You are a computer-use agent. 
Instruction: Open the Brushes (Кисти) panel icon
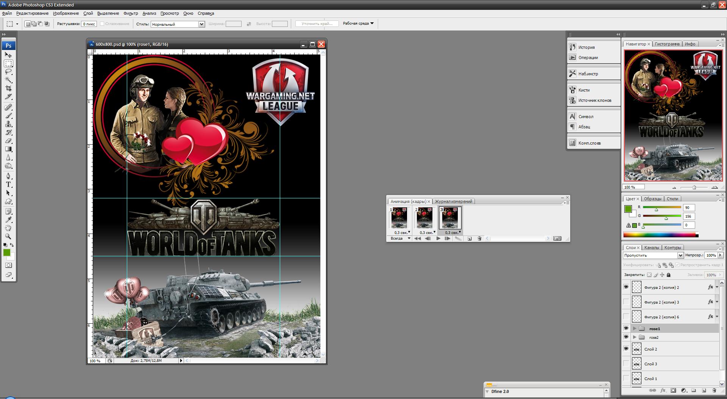pyautogui.click(x=573, y=90)
